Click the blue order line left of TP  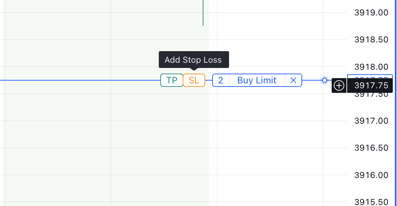tap(77, 80)
